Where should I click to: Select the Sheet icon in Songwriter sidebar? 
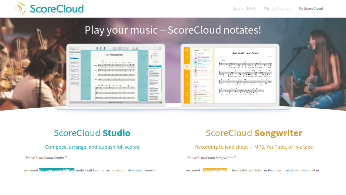coord(187,66)
